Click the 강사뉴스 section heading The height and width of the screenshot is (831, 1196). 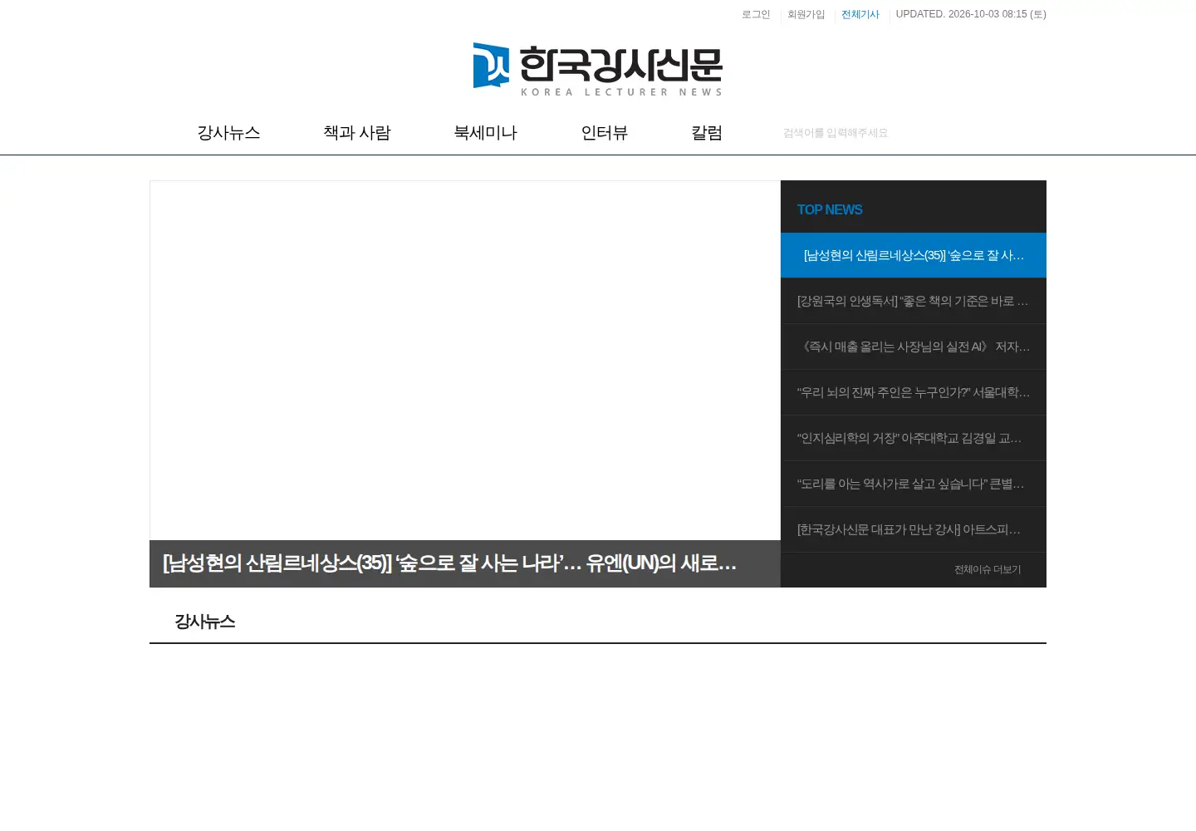(205, 622)
